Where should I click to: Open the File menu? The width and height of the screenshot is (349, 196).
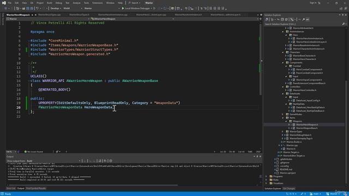[10, 3]
